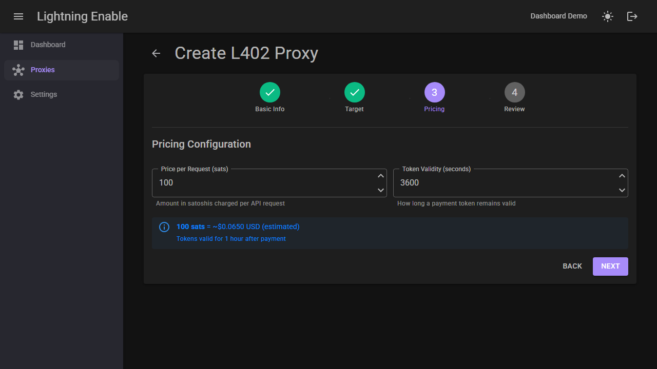The image size is (657, 369).
Task: Click the logout icon in the header
Action: (x=632, y=16)
